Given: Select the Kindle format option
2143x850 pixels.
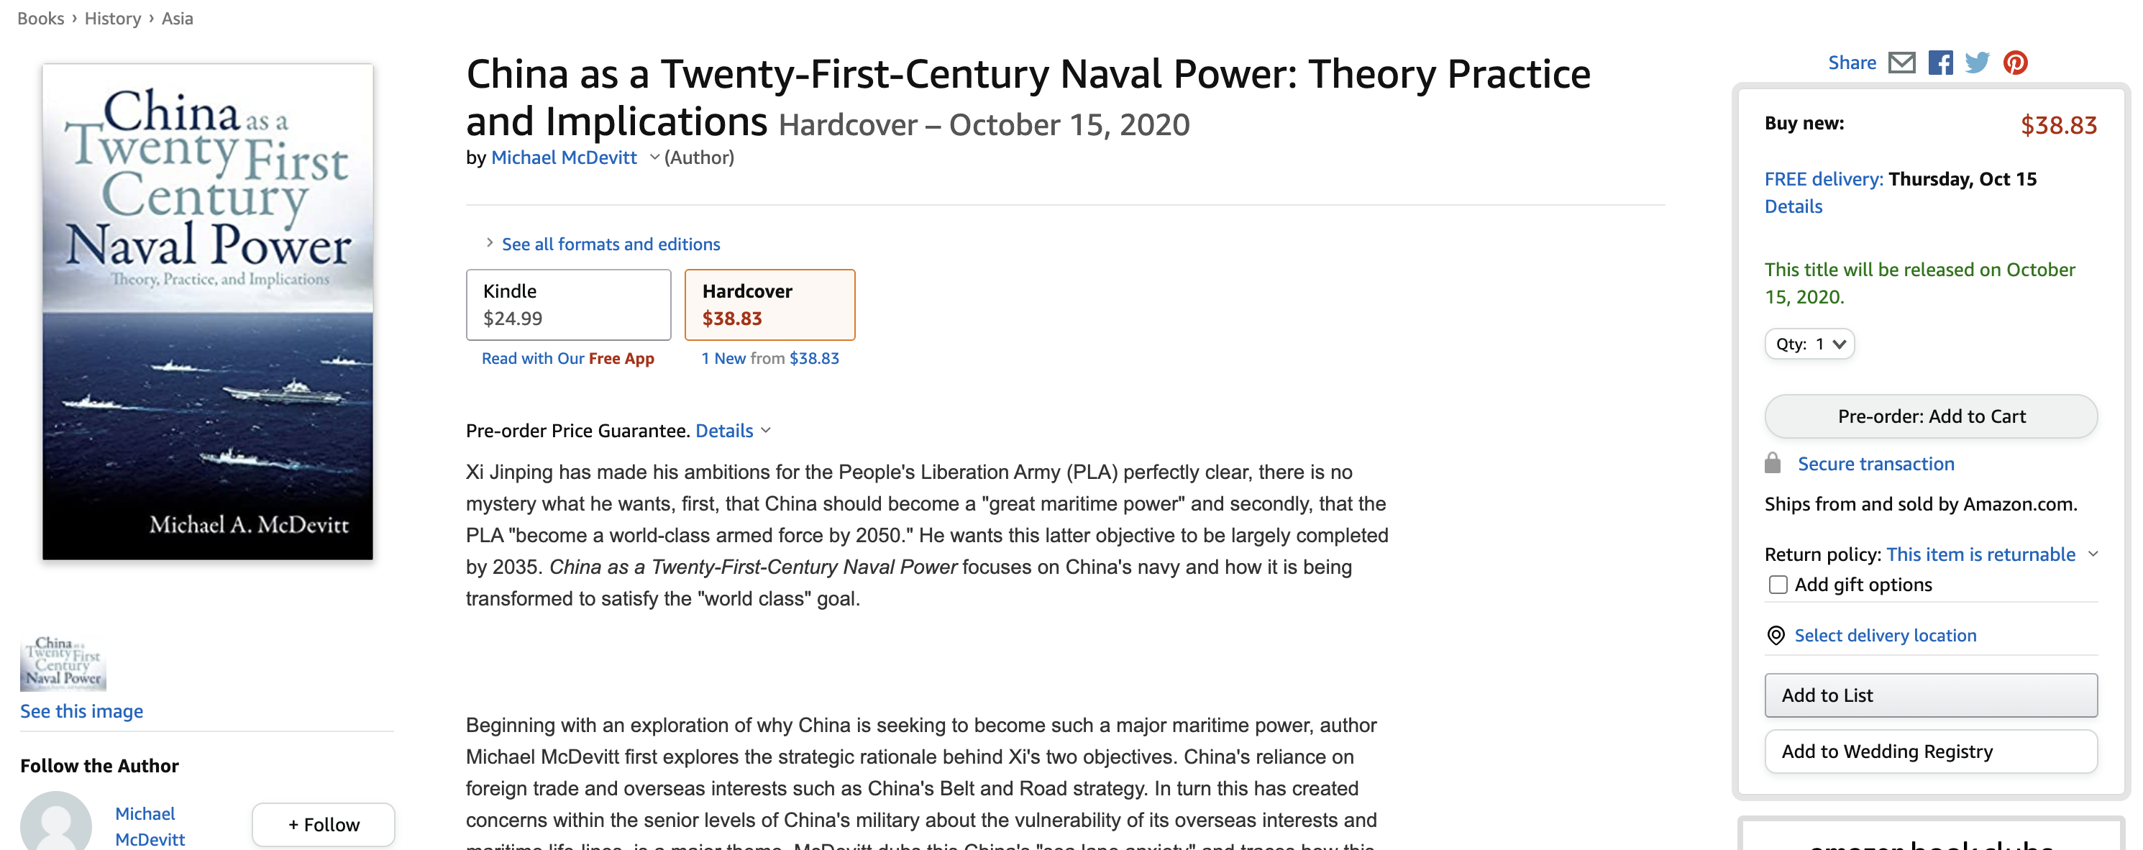Looking at the screenshot, I should pos(568,304).
